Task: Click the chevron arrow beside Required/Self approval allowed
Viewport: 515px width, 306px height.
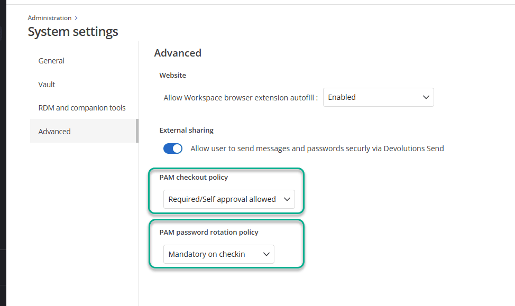Action: pyautogui.click(x=287, y=199)
